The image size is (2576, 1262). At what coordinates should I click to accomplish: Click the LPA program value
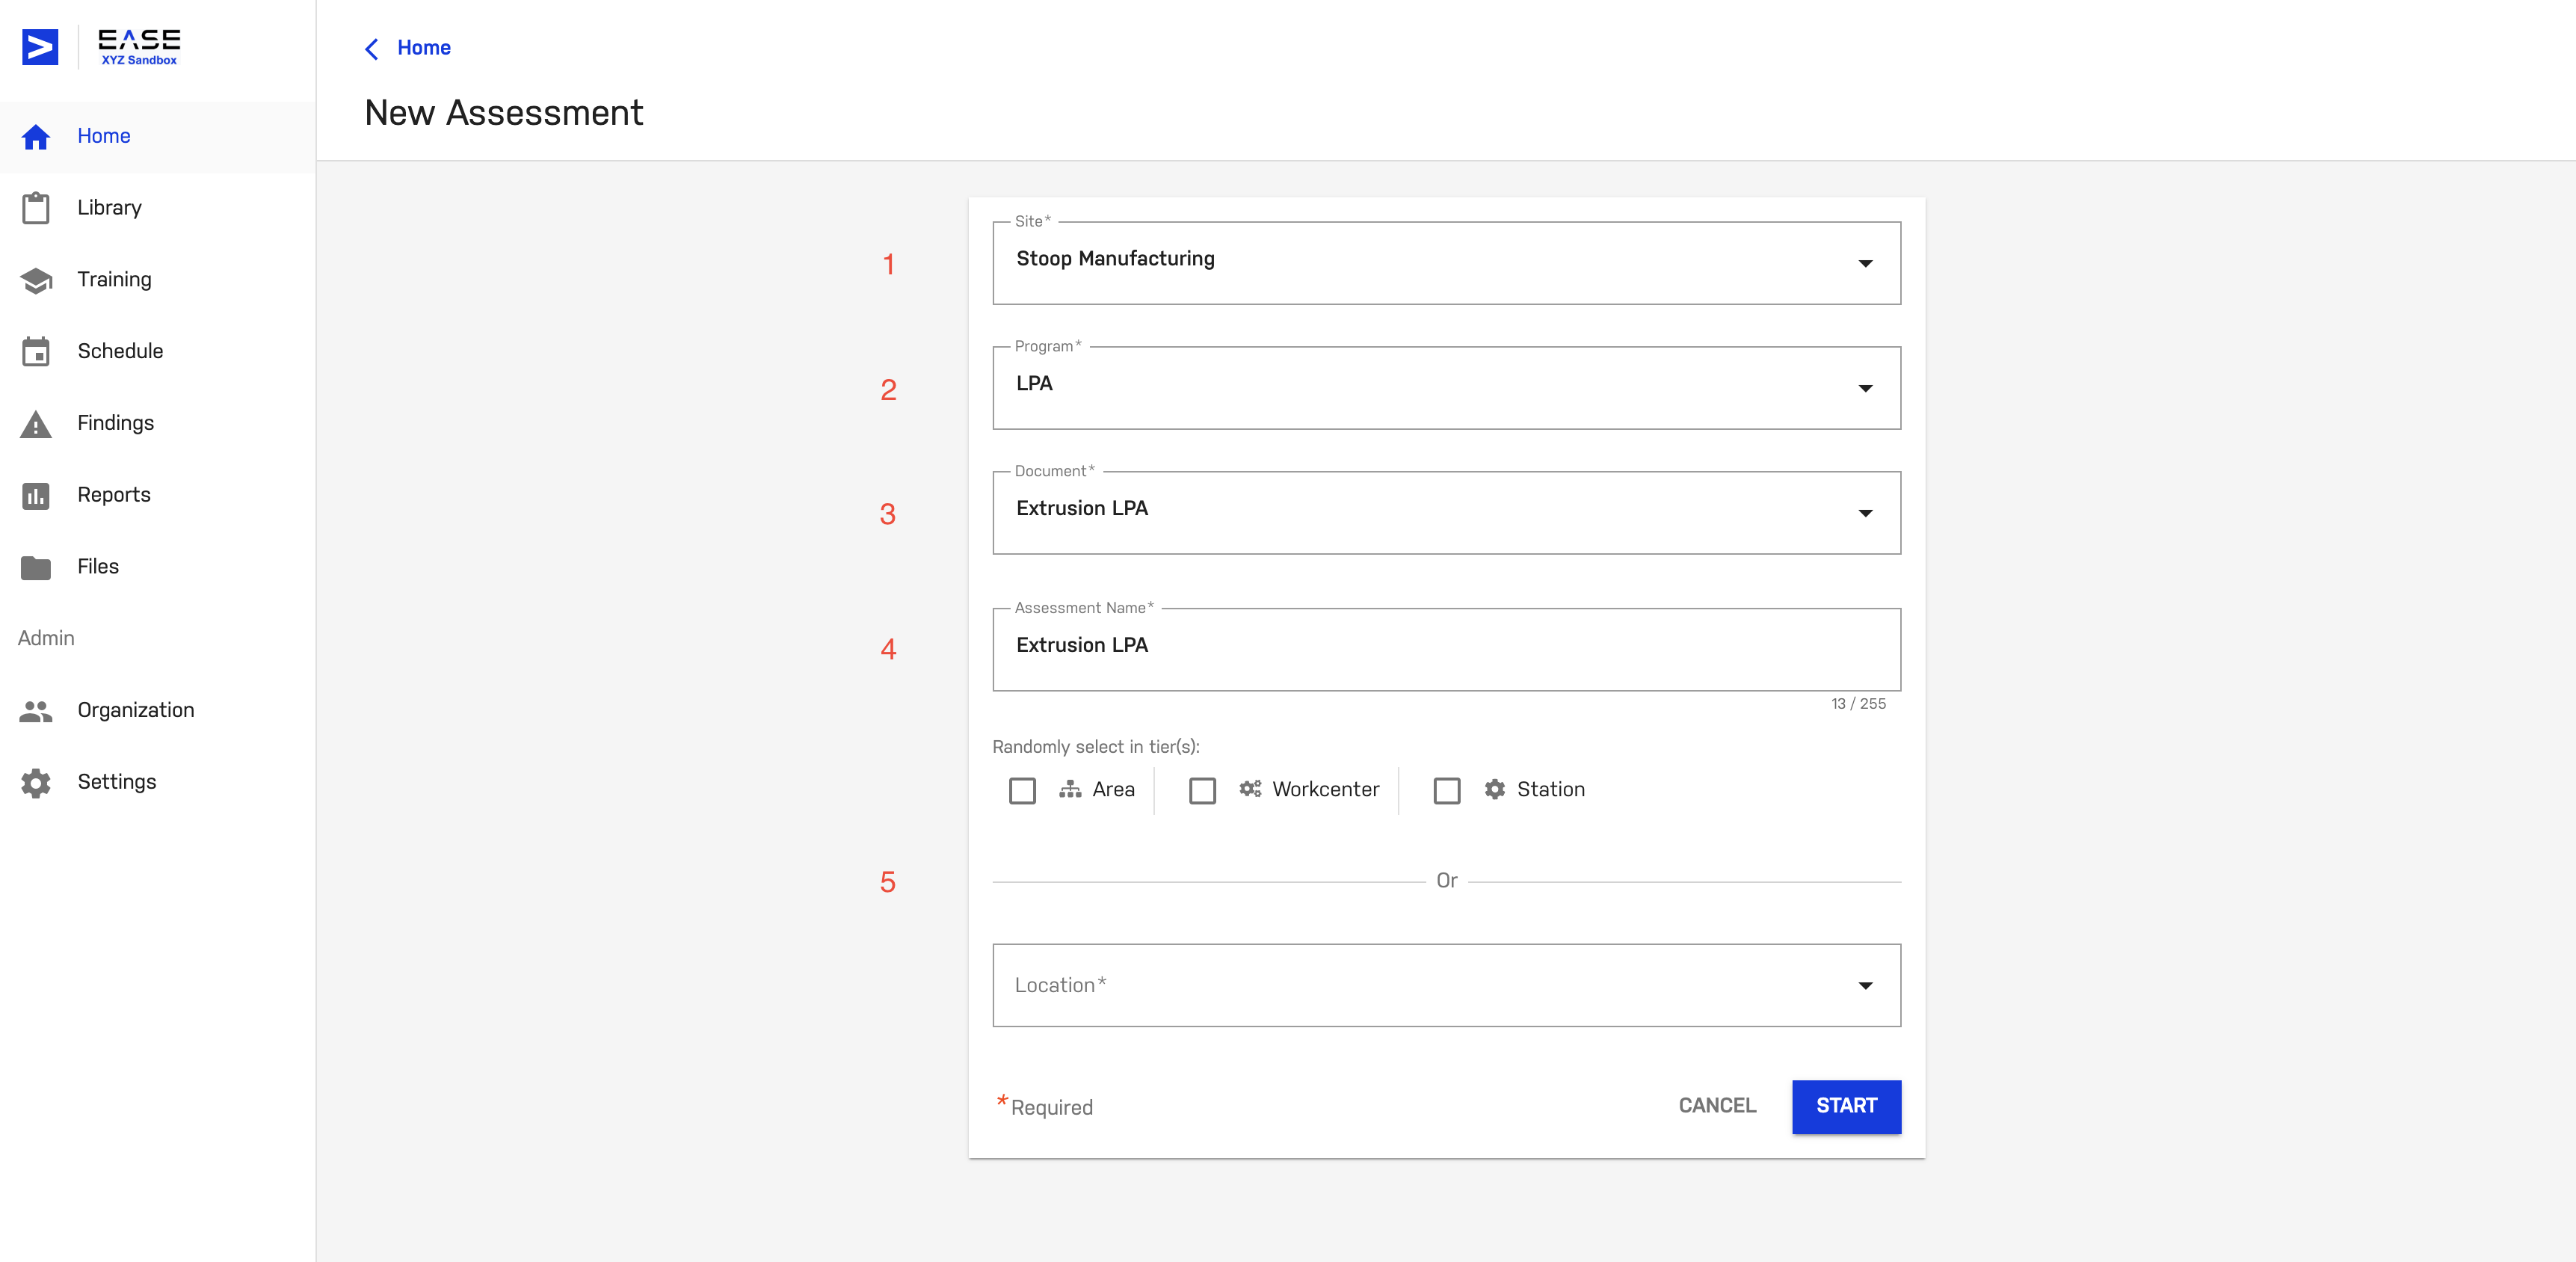(x=1034, y=383)
